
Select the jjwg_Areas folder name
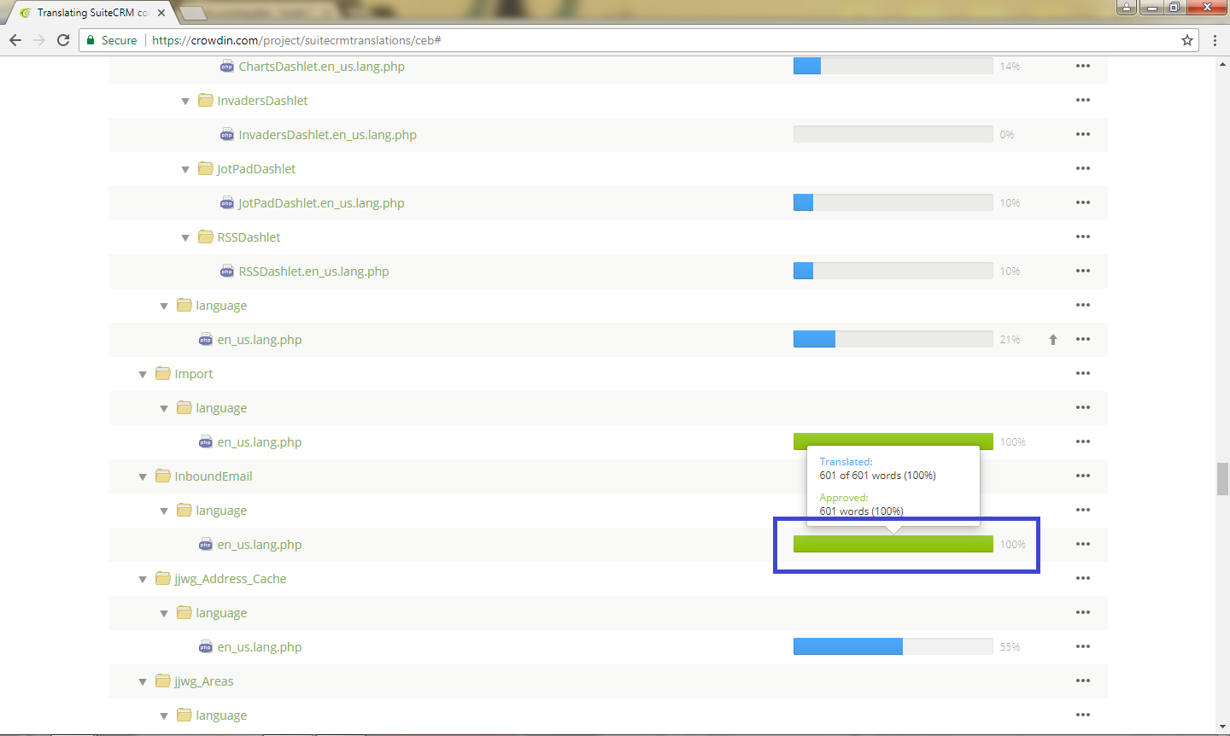click(204, 681)
